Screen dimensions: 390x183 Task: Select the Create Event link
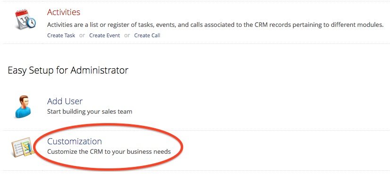tap(104, 35)
